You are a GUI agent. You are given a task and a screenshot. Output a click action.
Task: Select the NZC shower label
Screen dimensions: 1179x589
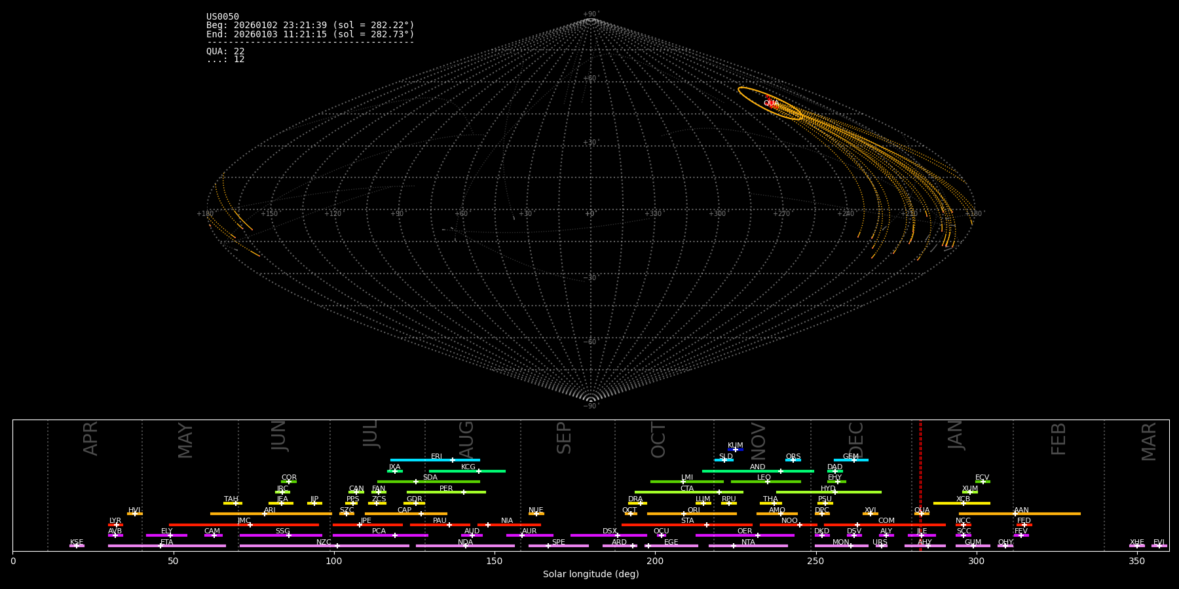(324, 543)
